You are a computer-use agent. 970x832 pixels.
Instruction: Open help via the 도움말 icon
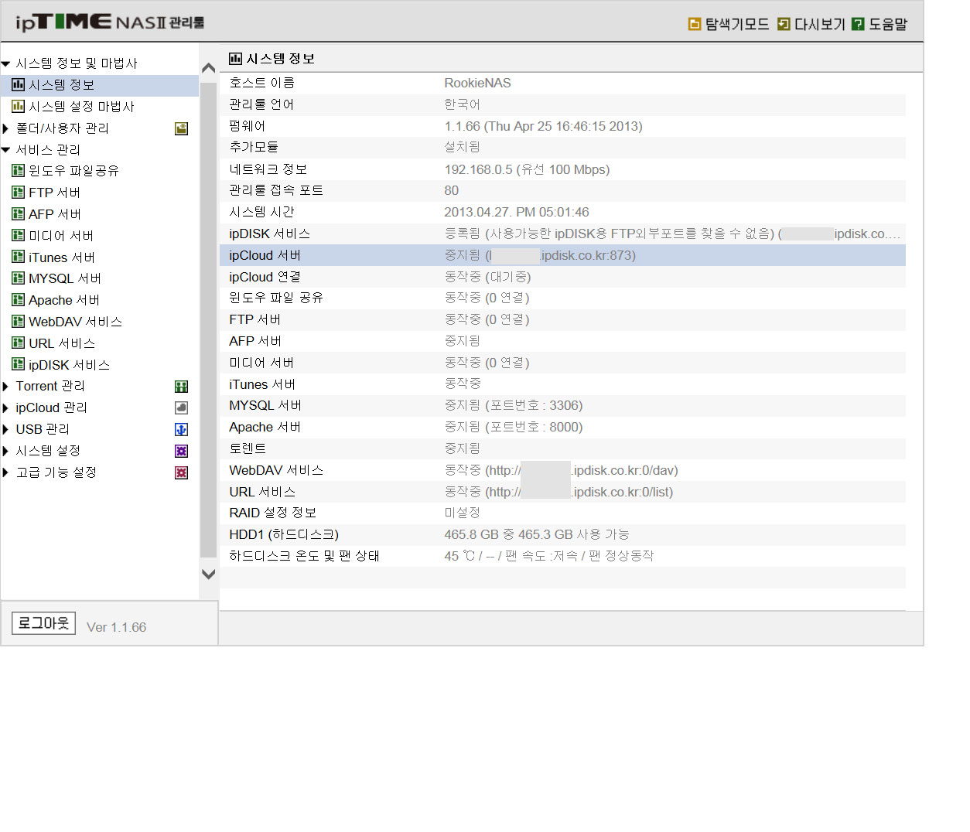(x=858, y=24)
